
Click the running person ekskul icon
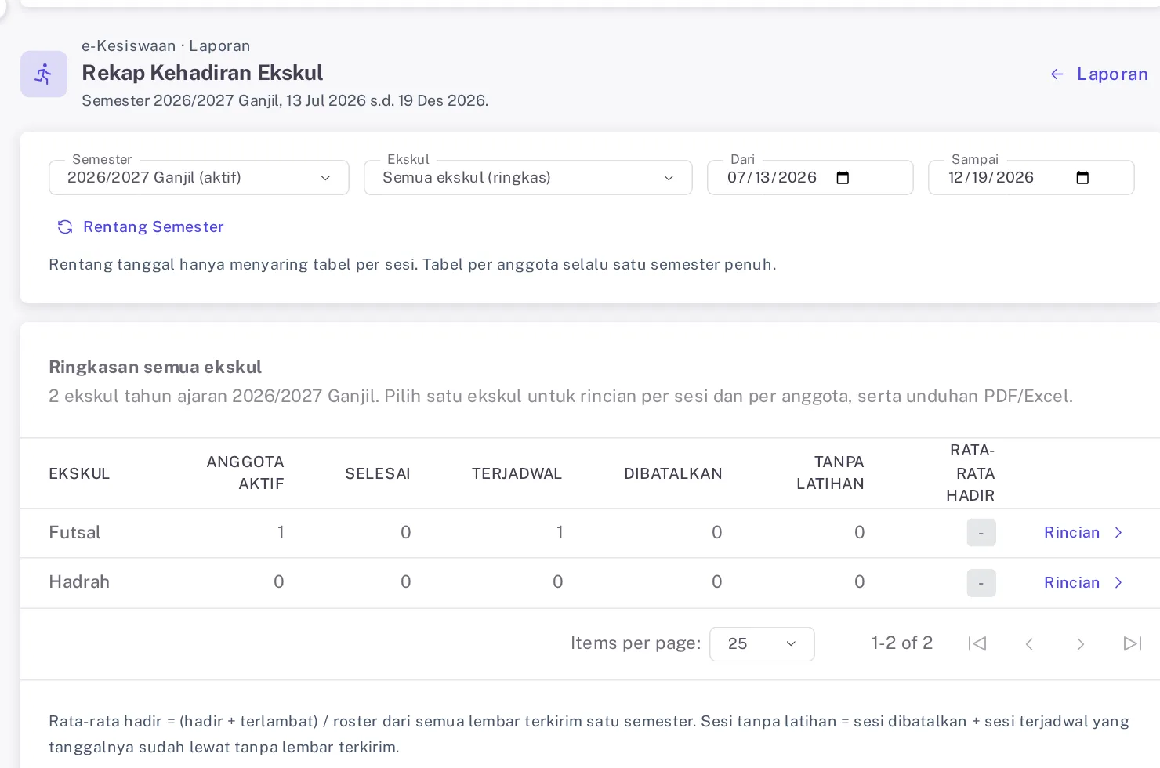tap(43, 74)
